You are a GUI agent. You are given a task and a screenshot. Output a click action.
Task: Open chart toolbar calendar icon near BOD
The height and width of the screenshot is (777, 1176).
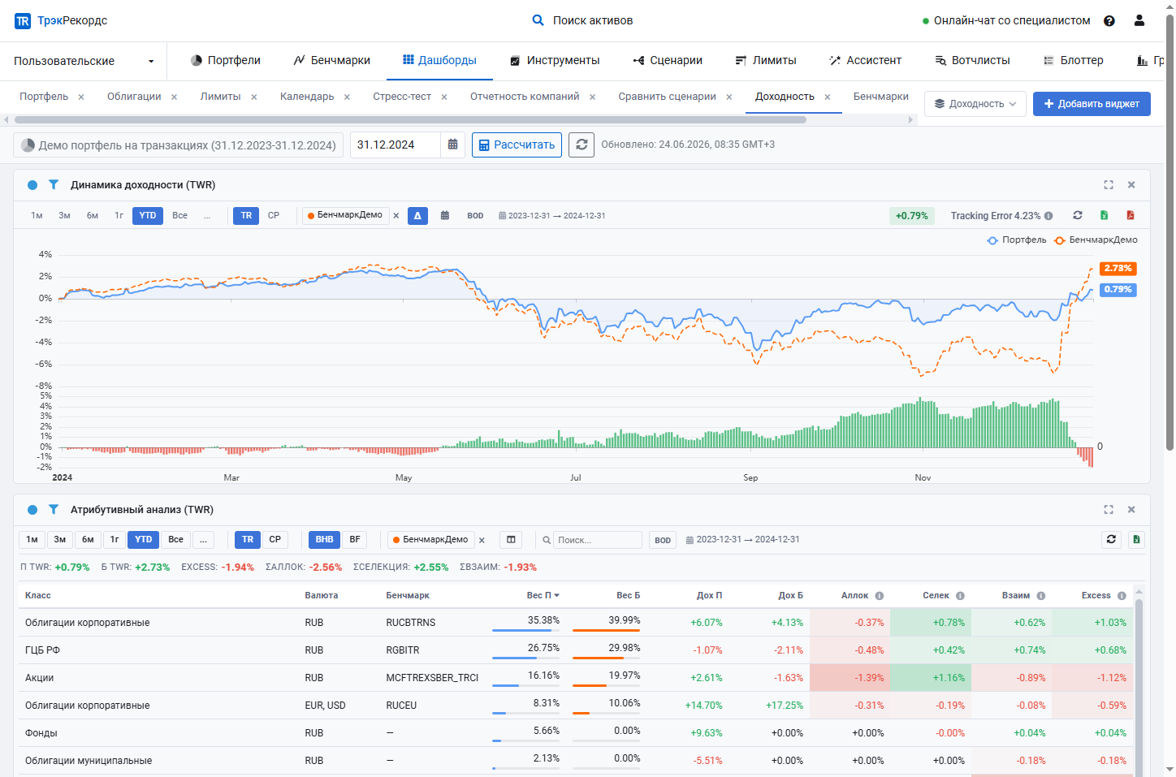pos(445,216)
